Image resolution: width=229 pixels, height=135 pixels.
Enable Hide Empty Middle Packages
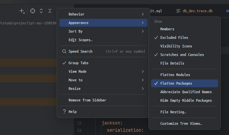[184, 101]
